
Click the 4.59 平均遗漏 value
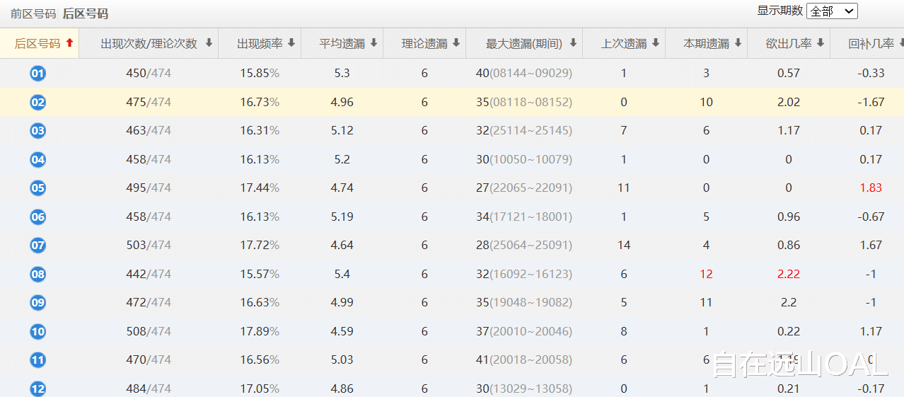click(342, 331)
